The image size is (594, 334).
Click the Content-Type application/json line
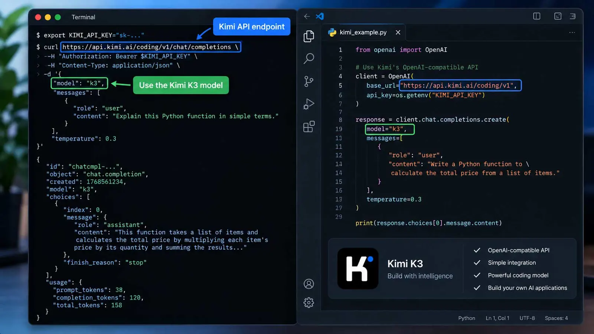click(x=113, y=65)
